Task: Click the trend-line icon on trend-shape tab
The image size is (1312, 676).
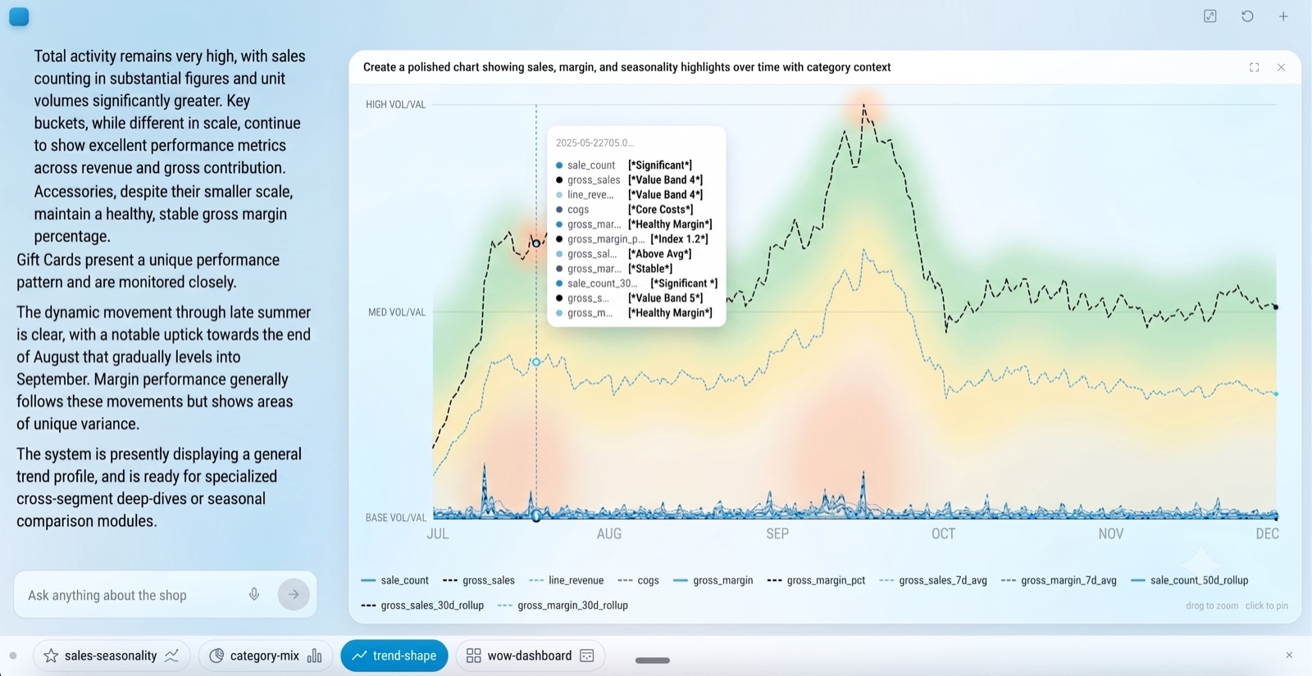Action: pos(358,656)
